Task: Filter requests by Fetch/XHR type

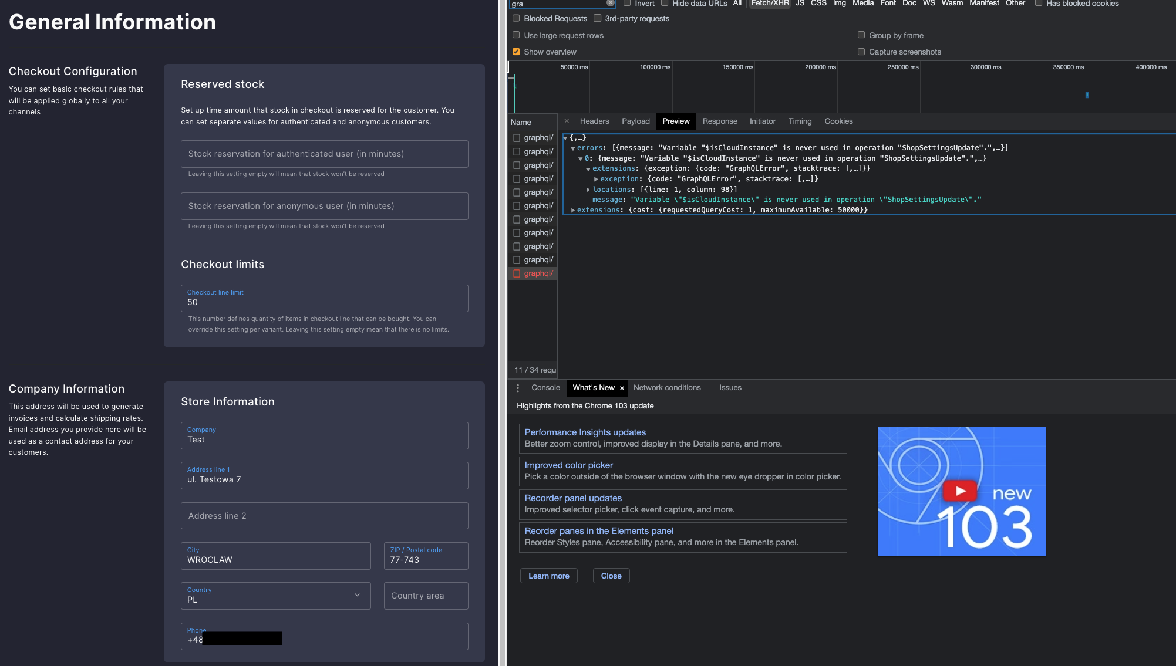Action: click(770, 3)
